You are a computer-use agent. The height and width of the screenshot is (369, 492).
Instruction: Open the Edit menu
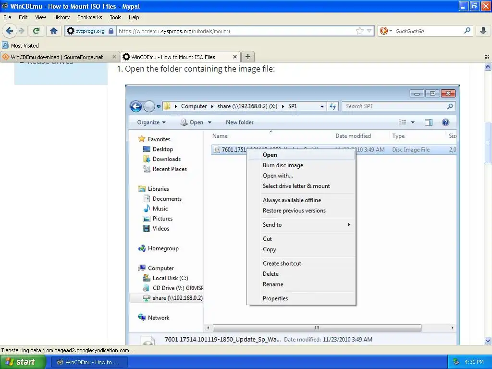pyautogui.click(x=23, y=17)
